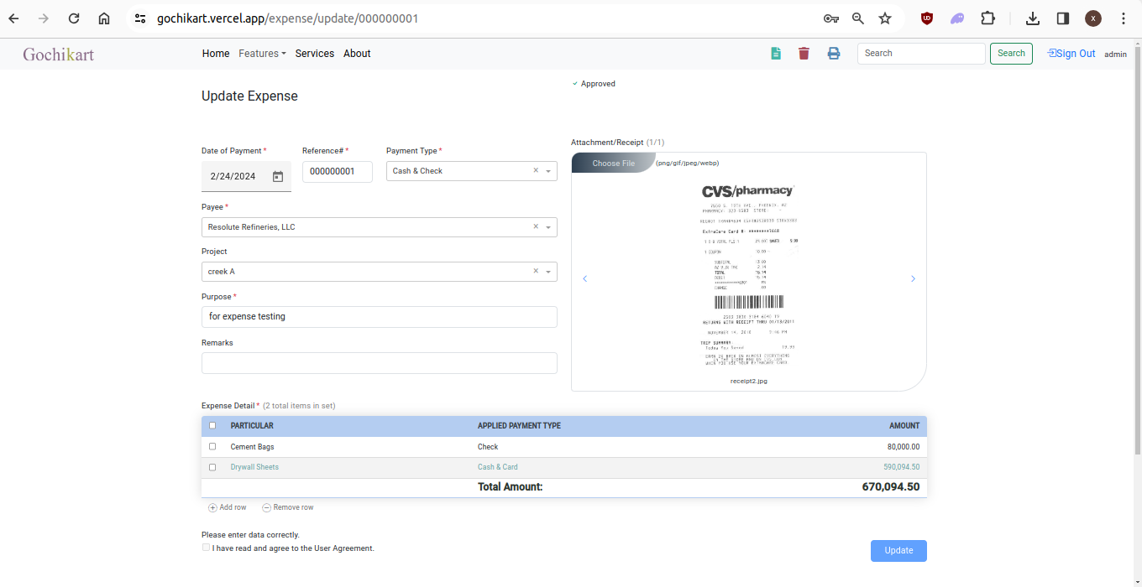Agree to the User Agreement checkbox

point(207,548)
